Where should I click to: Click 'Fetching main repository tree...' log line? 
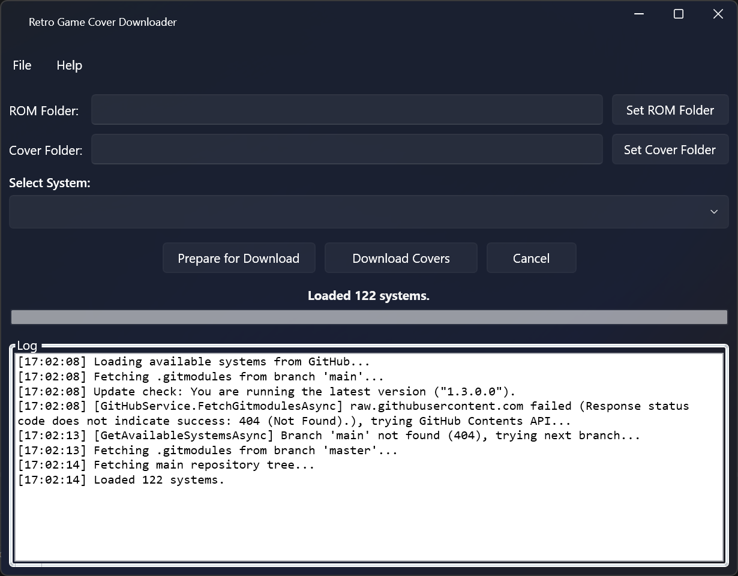tap(166, 465)
